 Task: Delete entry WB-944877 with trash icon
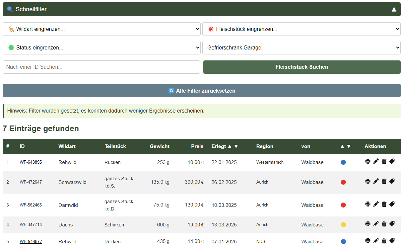[384, 241]
